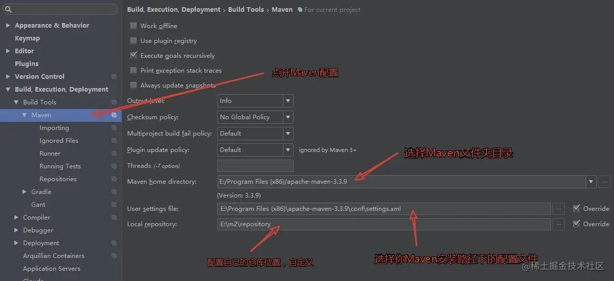Select Repositories under Maven
This screenshot has width=614, height=281.
tap(58, 179)
